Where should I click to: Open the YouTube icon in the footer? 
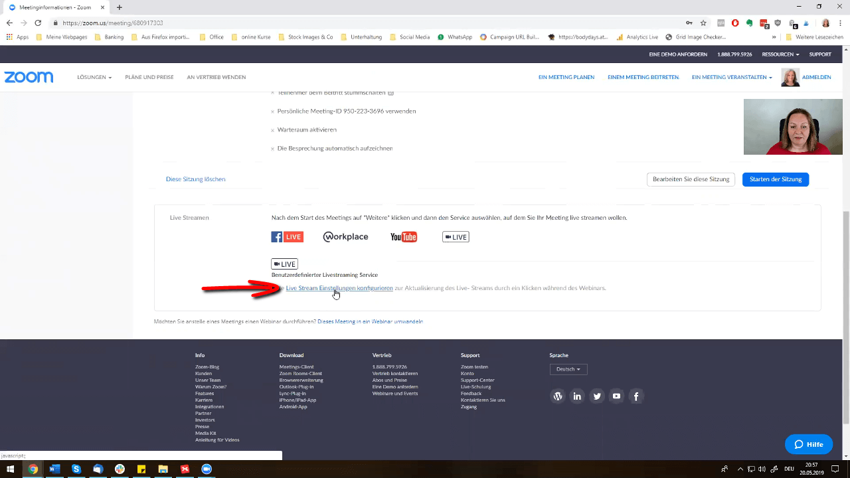616,396
